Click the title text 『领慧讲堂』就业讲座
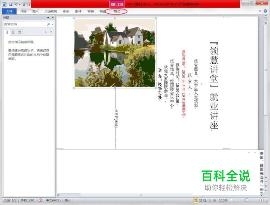 214,86
